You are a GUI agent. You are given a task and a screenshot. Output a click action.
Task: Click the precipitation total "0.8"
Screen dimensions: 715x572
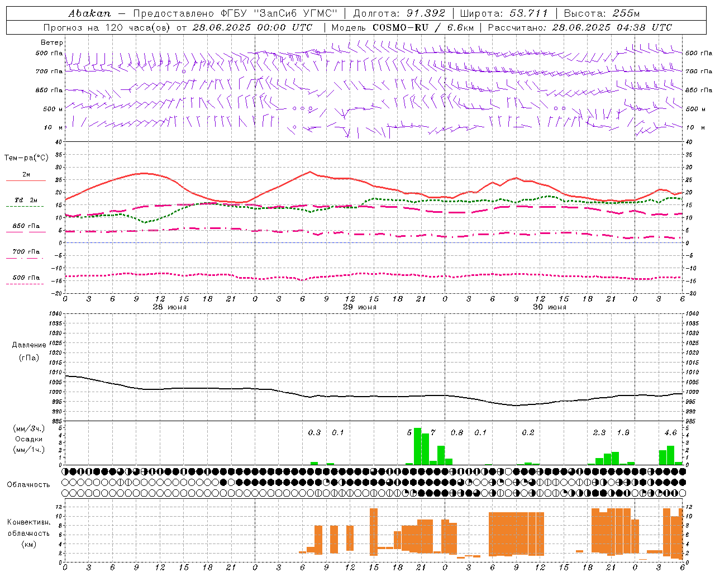click(x=457, y=432)
